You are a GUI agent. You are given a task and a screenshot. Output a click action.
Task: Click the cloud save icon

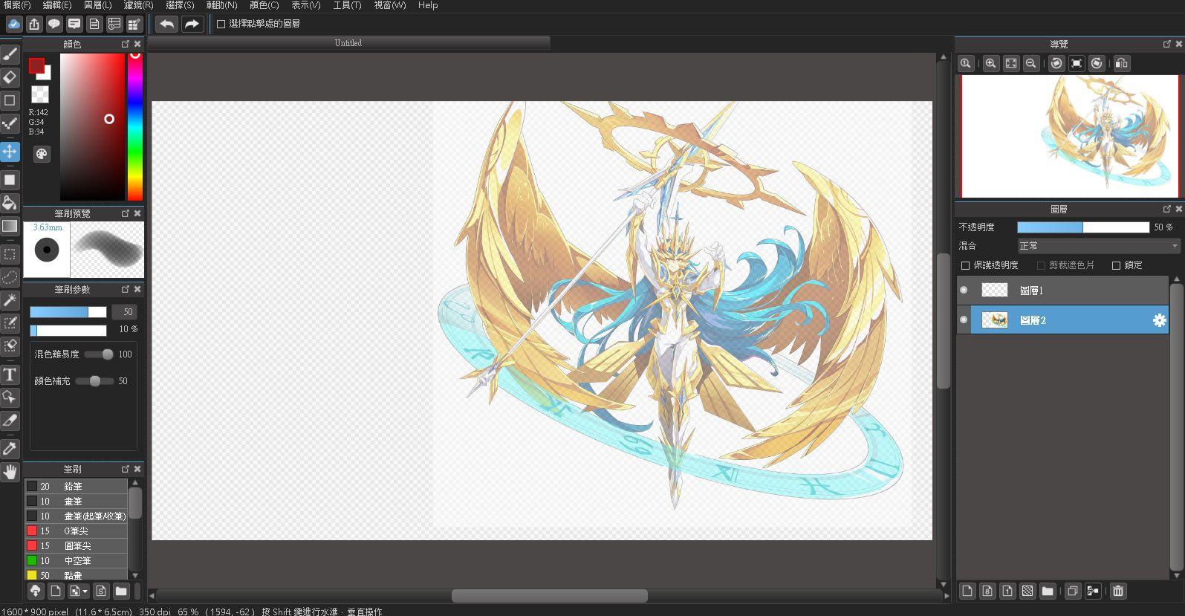pos(13,24)
